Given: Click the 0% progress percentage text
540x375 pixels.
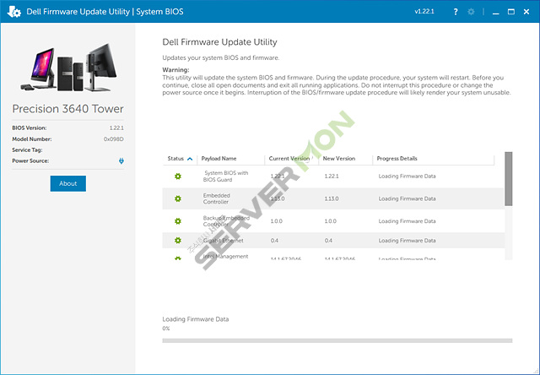Looking at the screenshot, I should coord(166,329).
